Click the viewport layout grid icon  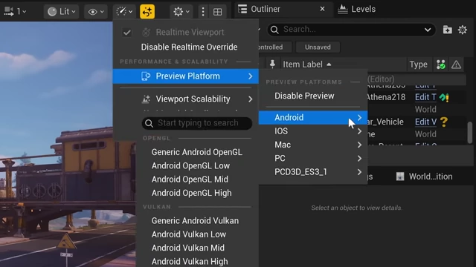[x=218, y=12]
